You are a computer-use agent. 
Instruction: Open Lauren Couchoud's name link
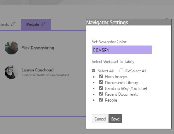(x=38, y=70)
